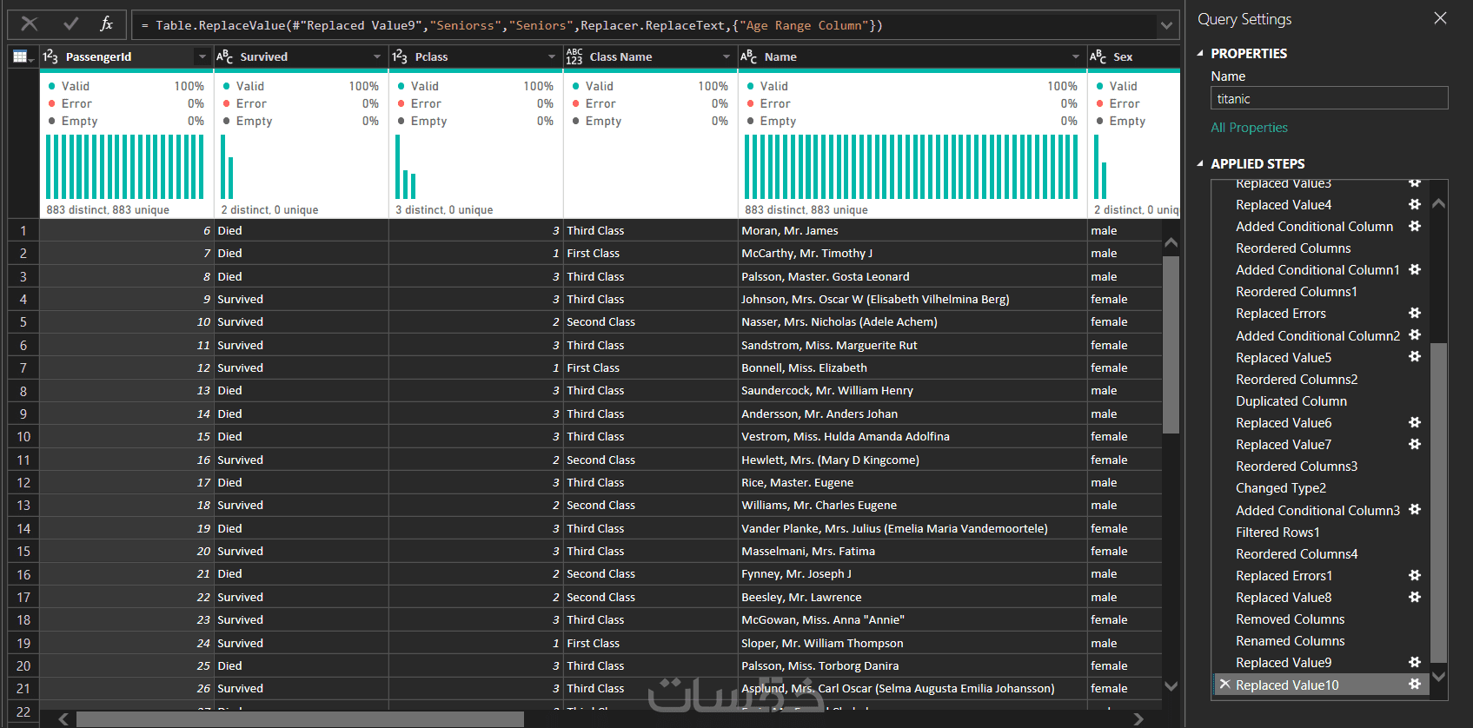
Task: Open the PassengerId column filter dropdown
Action: [x=202, y=56]
